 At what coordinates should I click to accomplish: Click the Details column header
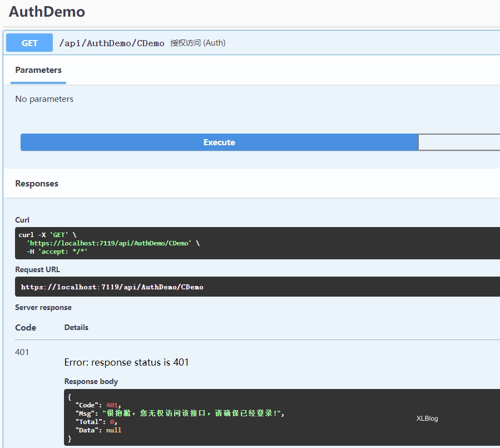coord(76,327)
